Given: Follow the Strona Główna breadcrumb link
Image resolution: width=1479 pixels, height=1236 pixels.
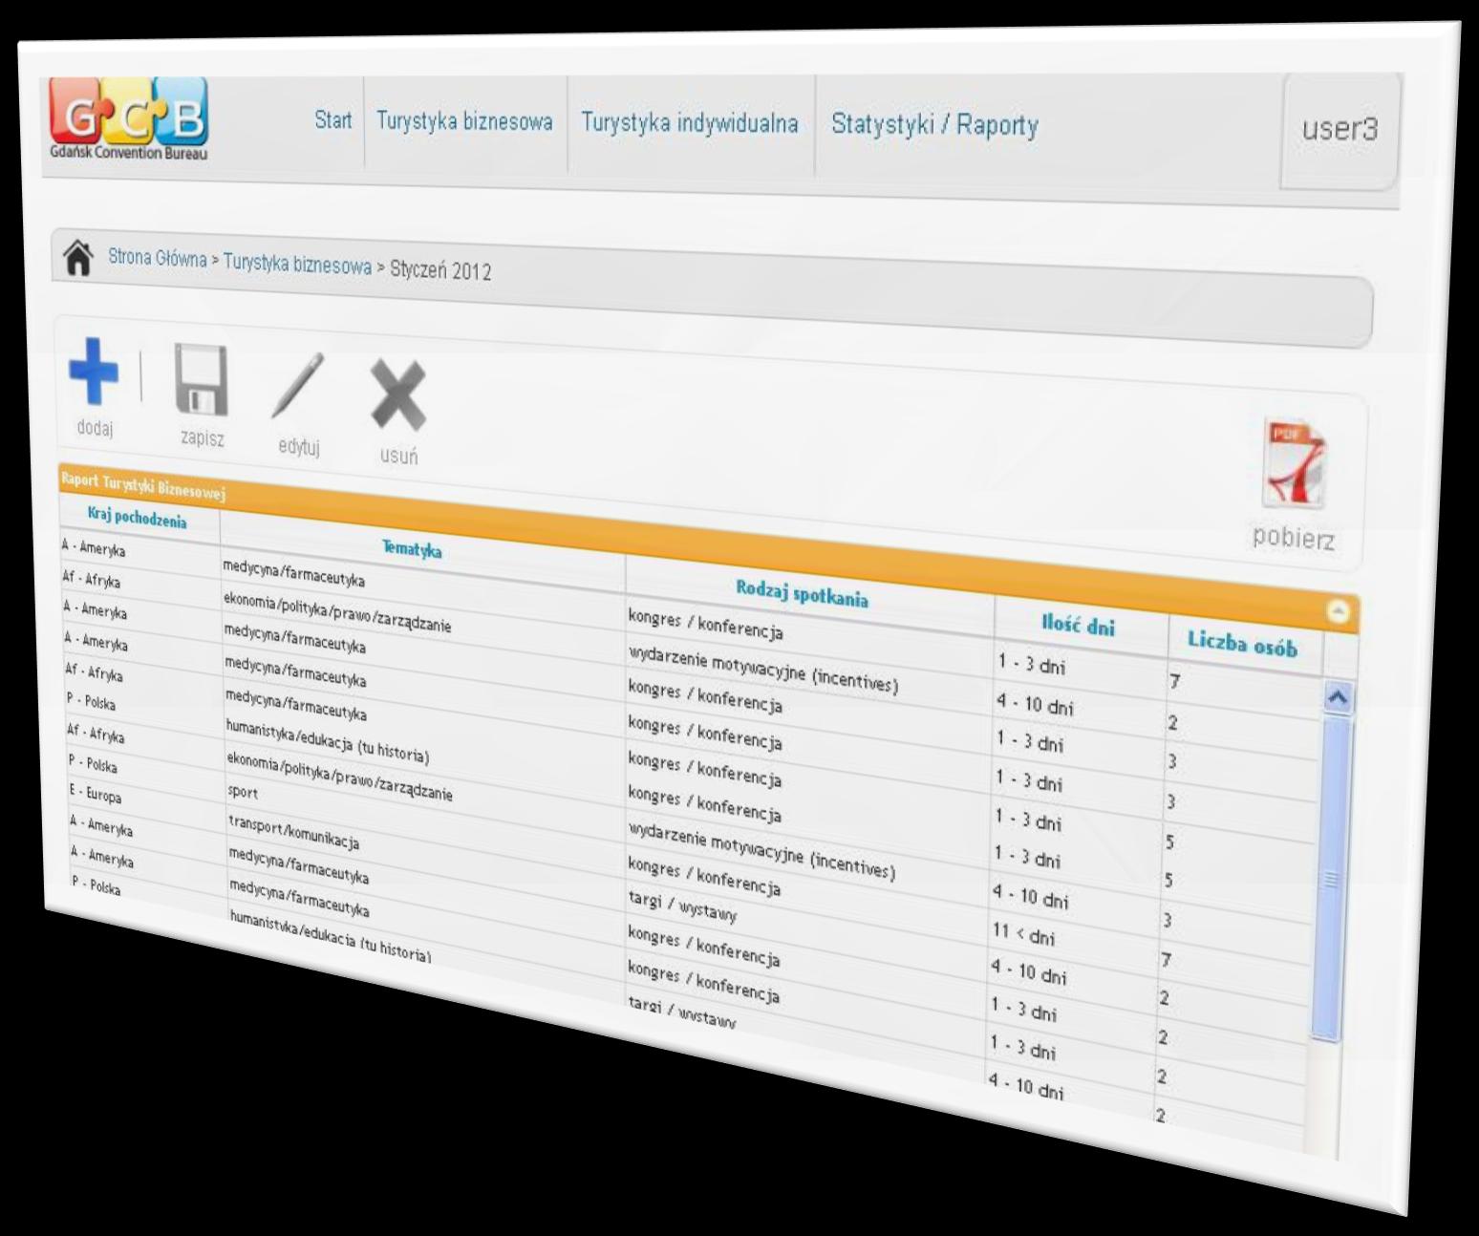Looking at the screenshot, I should (157, 258).
